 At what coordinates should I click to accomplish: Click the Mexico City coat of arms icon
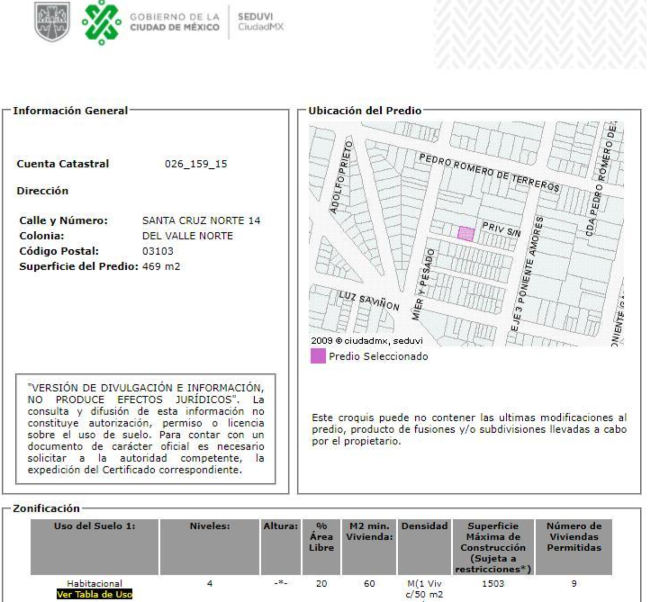pos(52,22)
